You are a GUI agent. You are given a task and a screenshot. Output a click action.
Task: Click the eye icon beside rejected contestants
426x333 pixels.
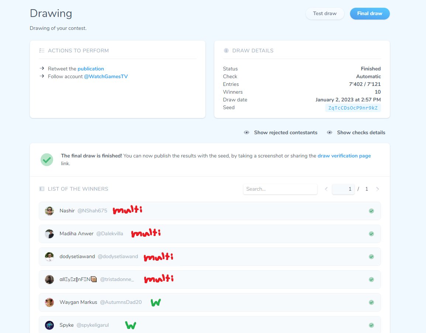click(x=246, y=132)
